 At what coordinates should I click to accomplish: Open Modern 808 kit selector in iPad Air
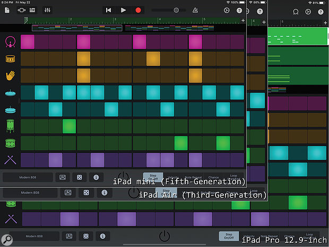point(30,193)
